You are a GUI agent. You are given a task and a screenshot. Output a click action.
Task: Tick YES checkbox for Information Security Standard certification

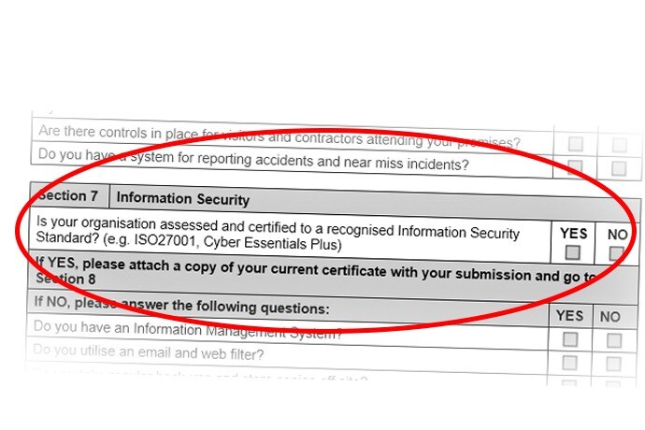click(x=573, y=252)
